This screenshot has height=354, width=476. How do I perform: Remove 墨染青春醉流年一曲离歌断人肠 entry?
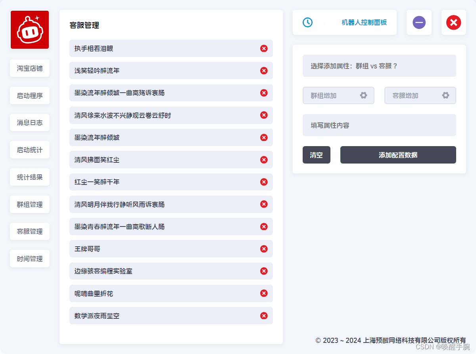pos(264,226)
